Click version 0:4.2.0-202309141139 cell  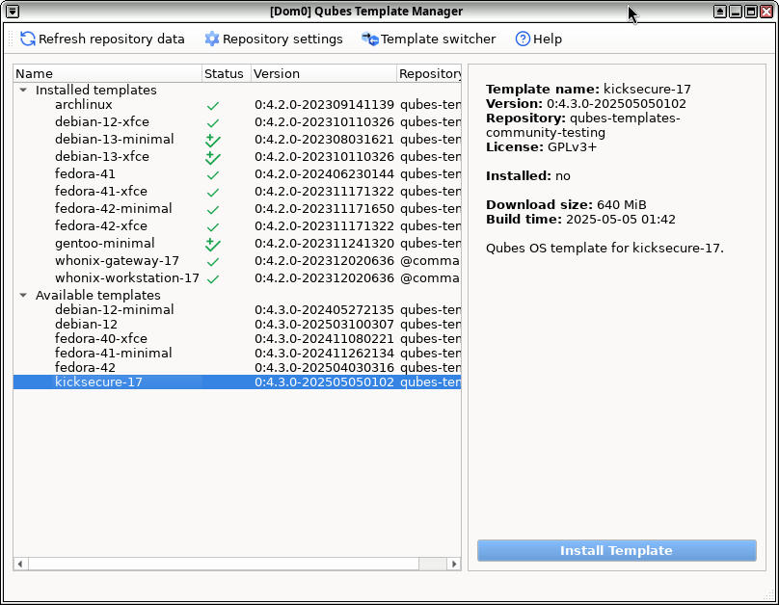coord(324,105)
